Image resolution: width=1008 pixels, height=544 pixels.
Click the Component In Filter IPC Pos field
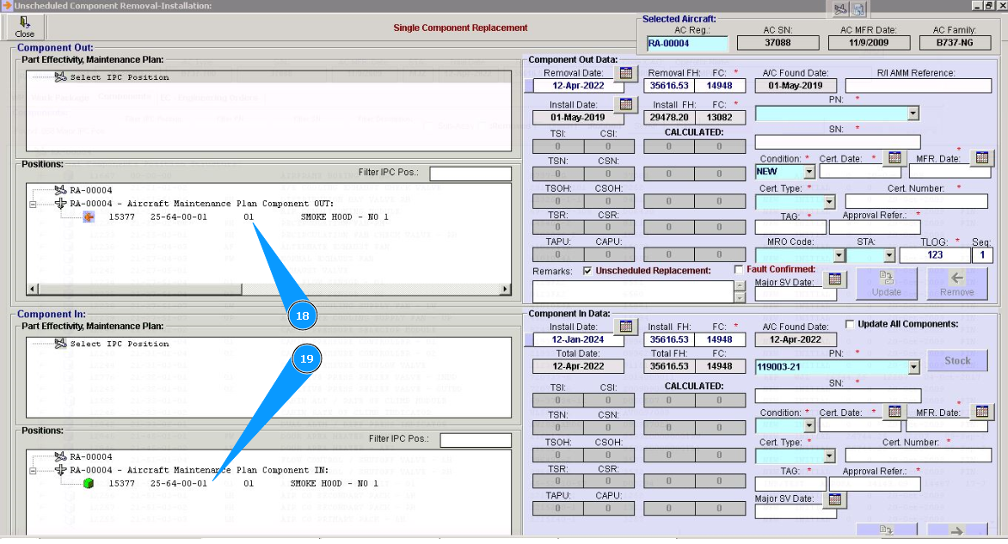coord(476,440)
